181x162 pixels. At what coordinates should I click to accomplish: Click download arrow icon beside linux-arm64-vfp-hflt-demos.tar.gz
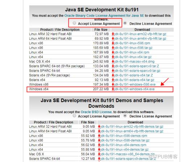[x=99, y=131]
